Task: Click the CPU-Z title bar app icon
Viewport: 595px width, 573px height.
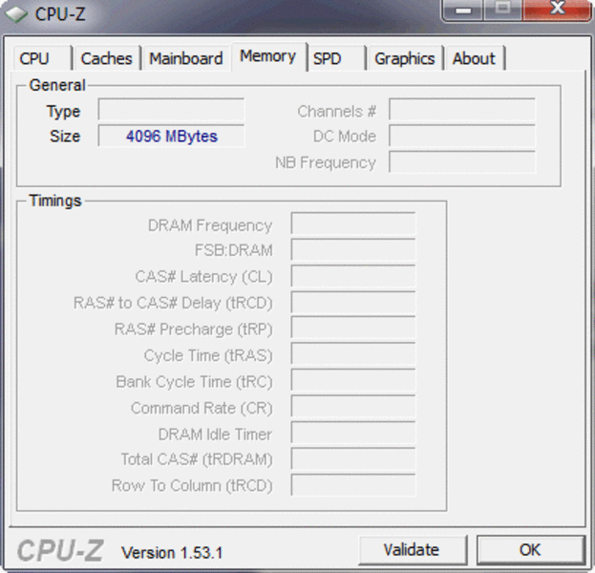Action: pos(16,14)
